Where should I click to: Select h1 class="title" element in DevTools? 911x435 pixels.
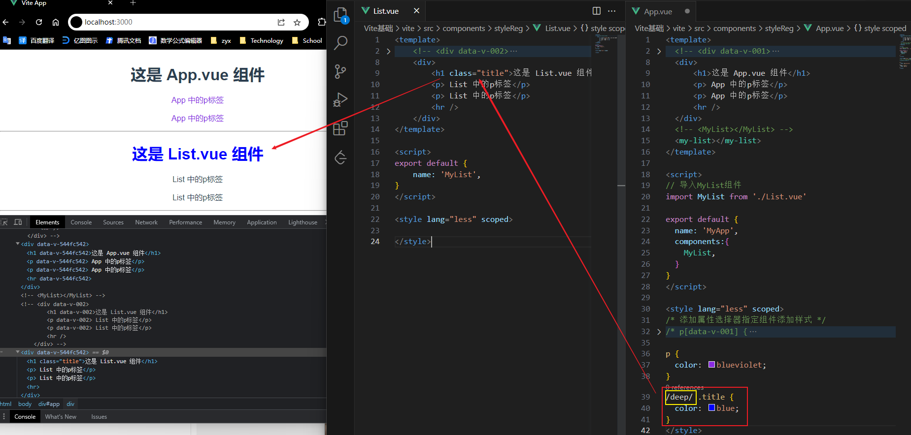coord(92,361)
